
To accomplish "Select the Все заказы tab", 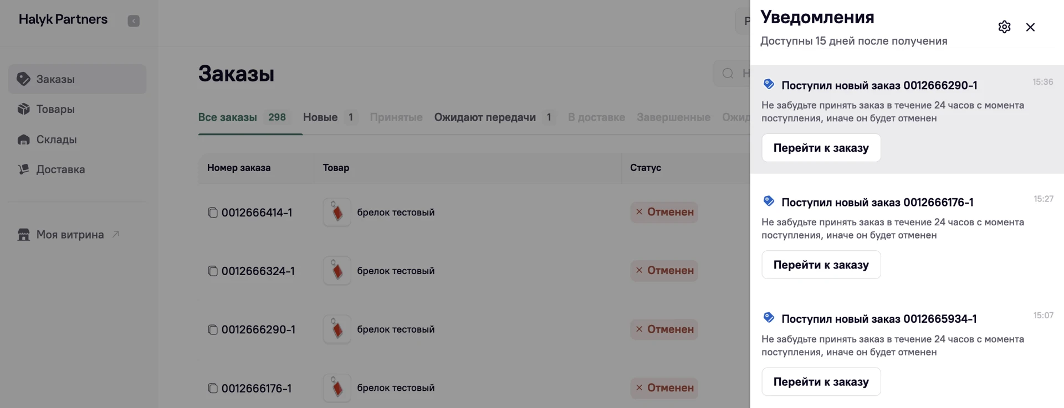I will [228, 117].
